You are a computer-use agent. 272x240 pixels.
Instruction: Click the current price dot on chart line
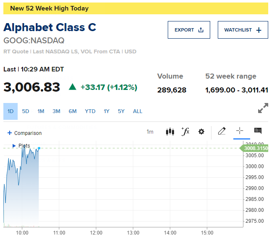tap(39, 148)
